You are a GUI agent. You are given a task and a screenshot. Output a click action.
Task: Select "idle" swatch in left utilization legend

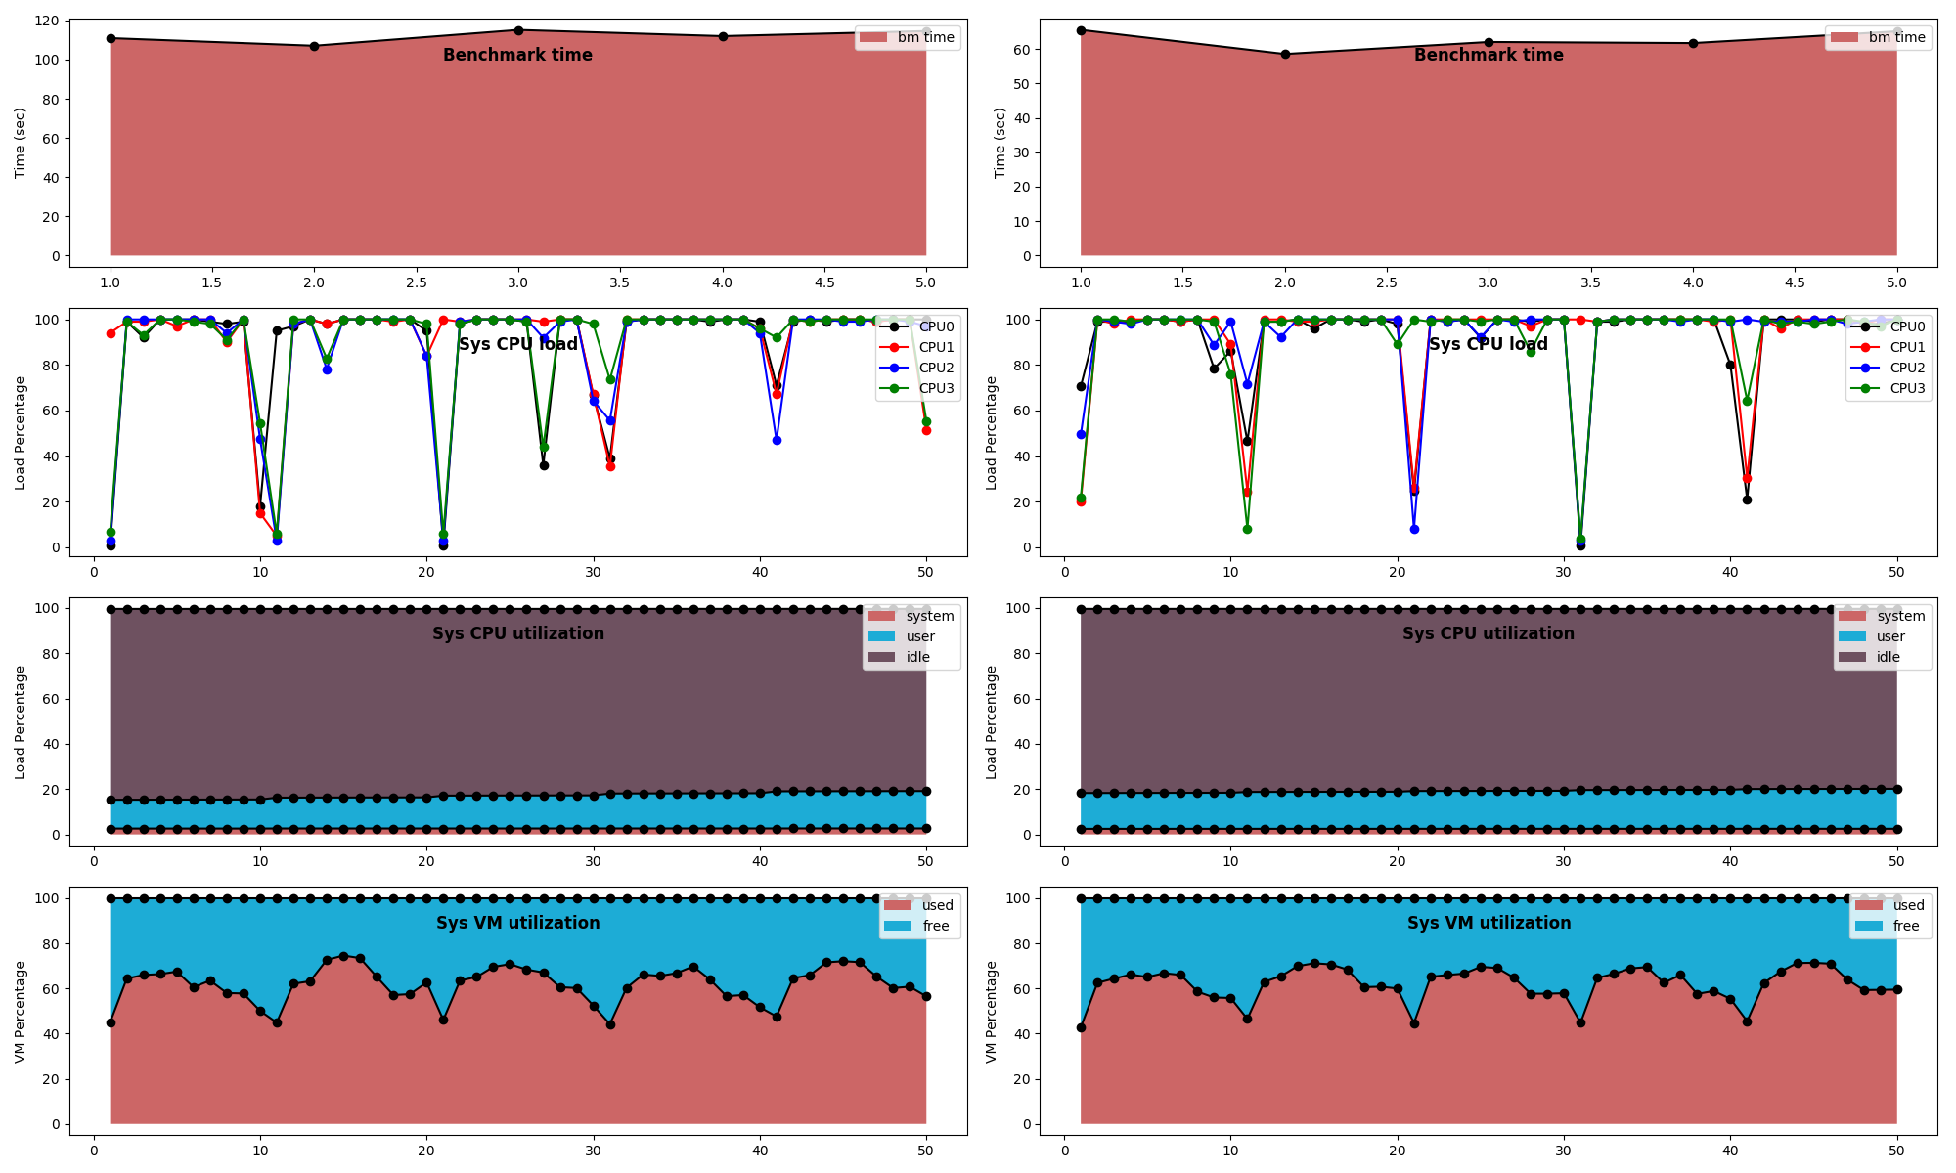(881, 657)
